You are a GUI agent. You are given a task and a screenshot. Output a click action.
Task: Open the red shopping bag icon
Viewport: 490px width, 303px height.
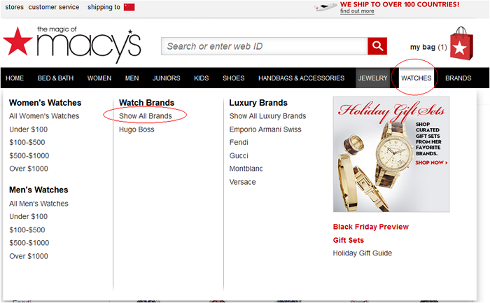coord(461,43)
